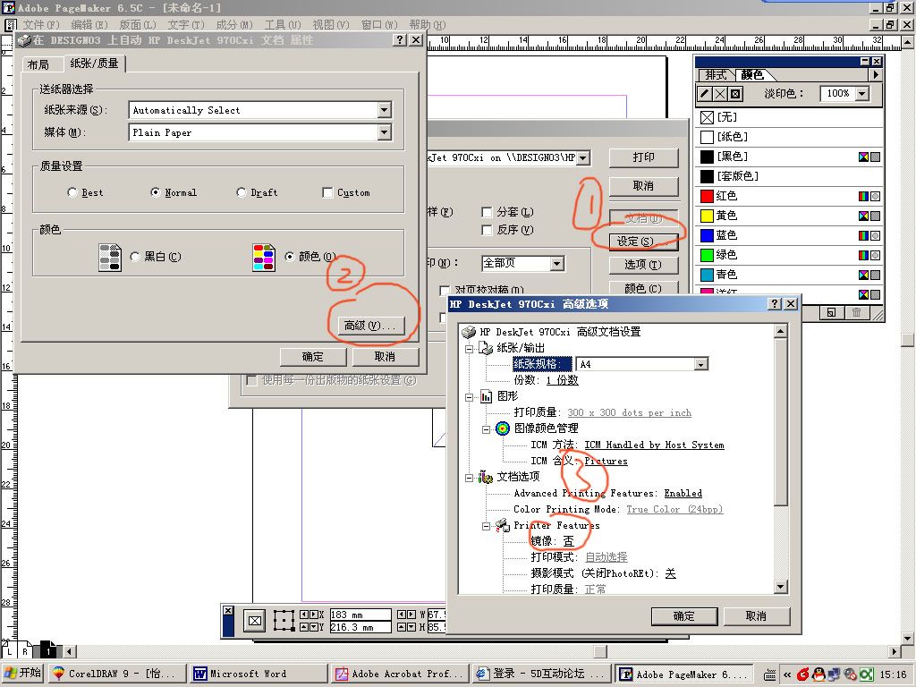The image size is (916, 687).
Task: Click the 文档选项 icon in tree
Action: pos(486,478)
